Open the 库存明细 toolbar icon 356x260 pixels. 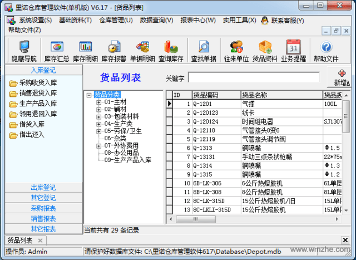85,51
